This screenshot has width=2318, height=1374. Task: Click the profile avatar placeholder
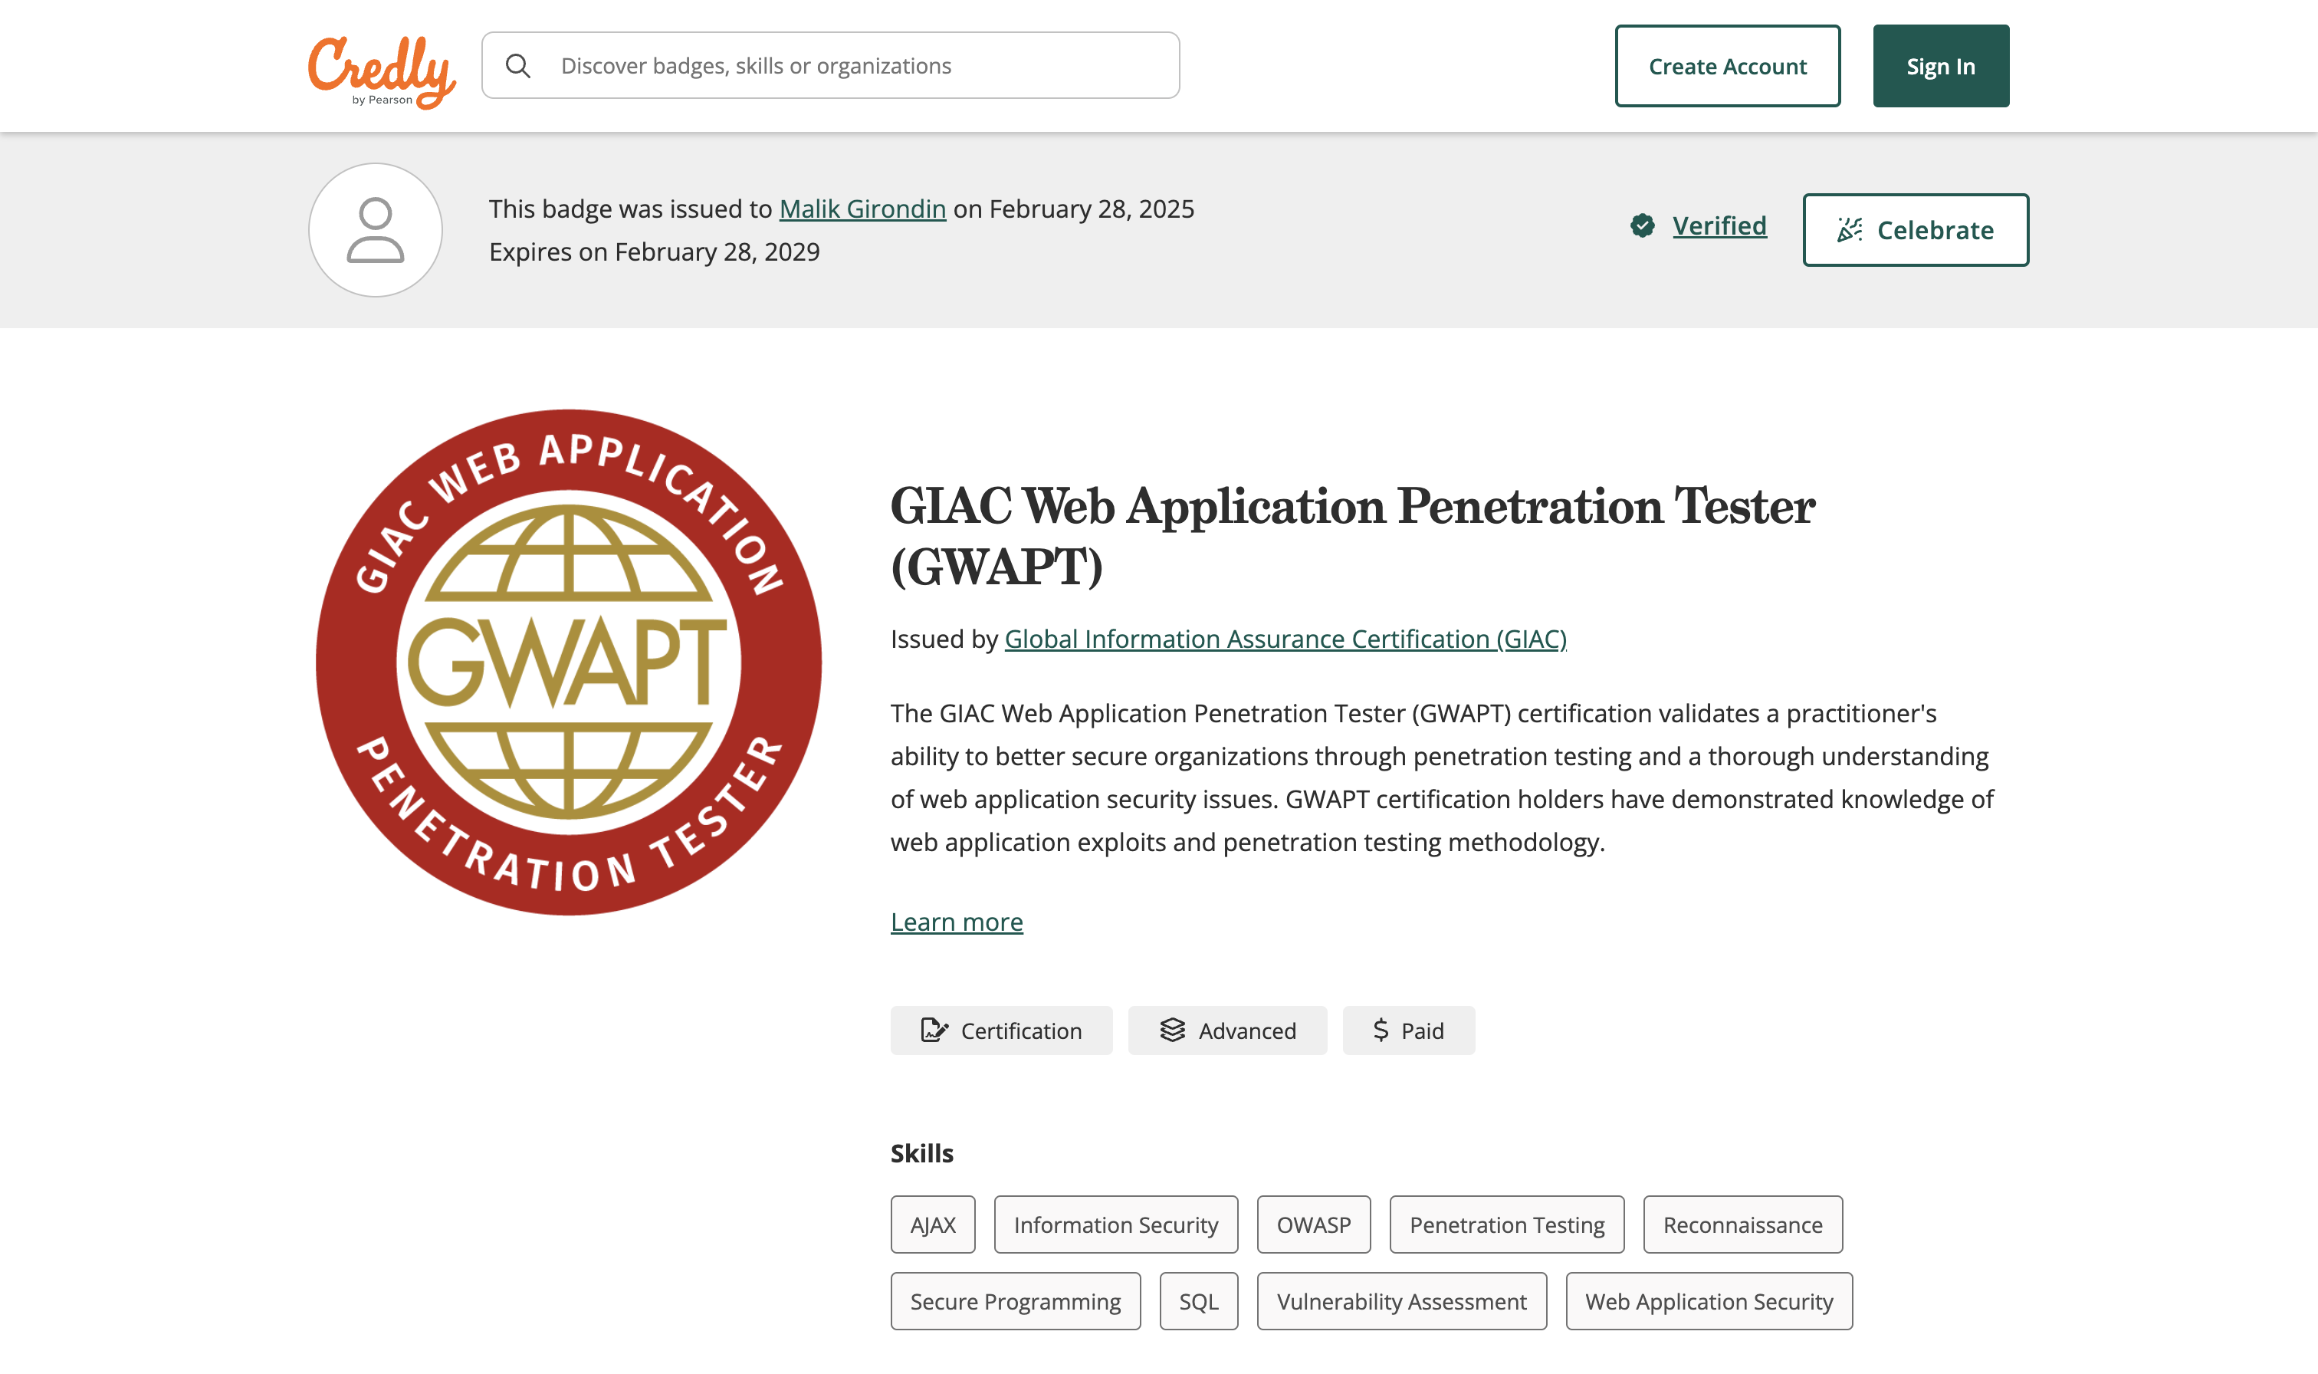(x=375, y=229)
